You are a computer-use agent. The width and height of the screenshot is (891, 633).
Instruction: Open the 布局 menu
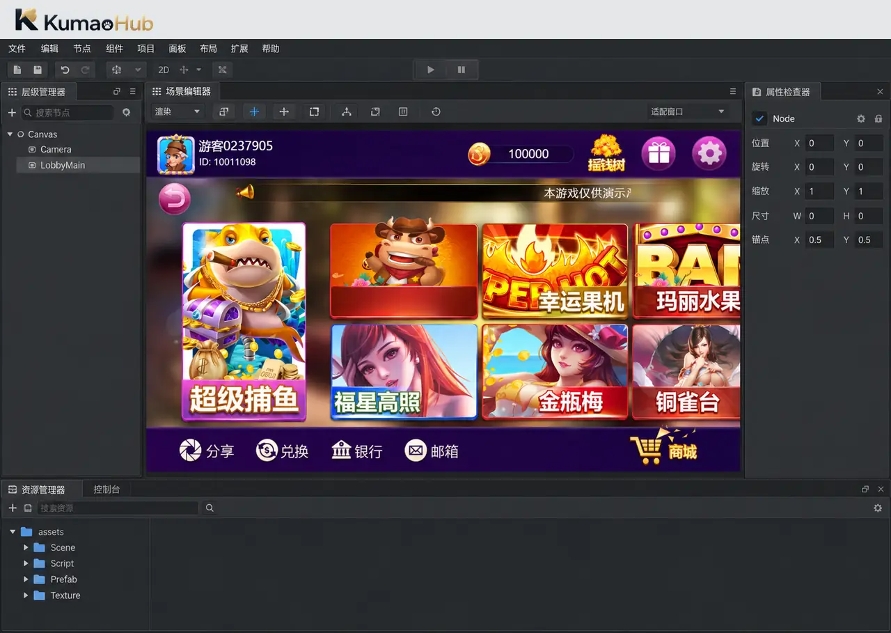click(208, 49)
